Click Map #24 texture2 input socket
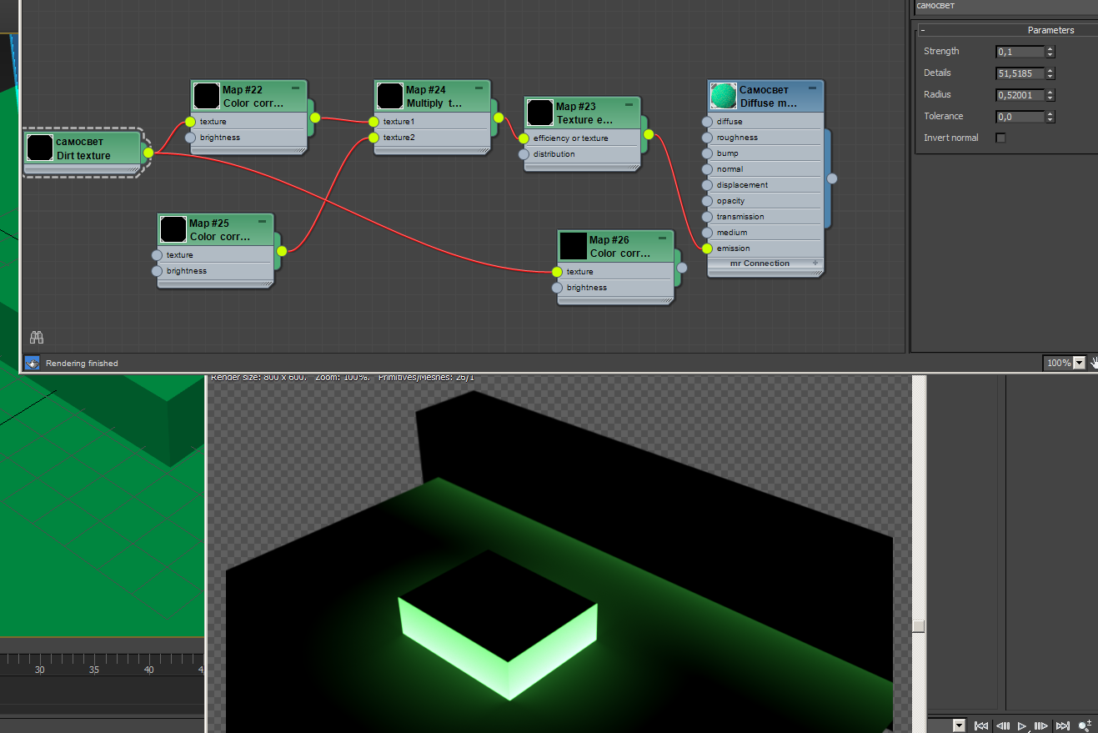The width and height of the screenshot is (1098, 733). point(374,138)
